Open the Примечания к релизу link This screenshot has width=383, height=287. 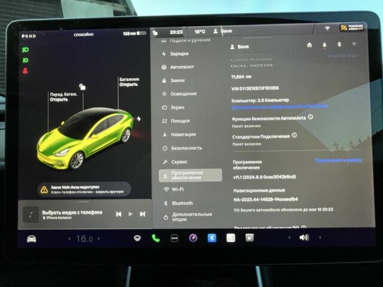tap(338, 161)
